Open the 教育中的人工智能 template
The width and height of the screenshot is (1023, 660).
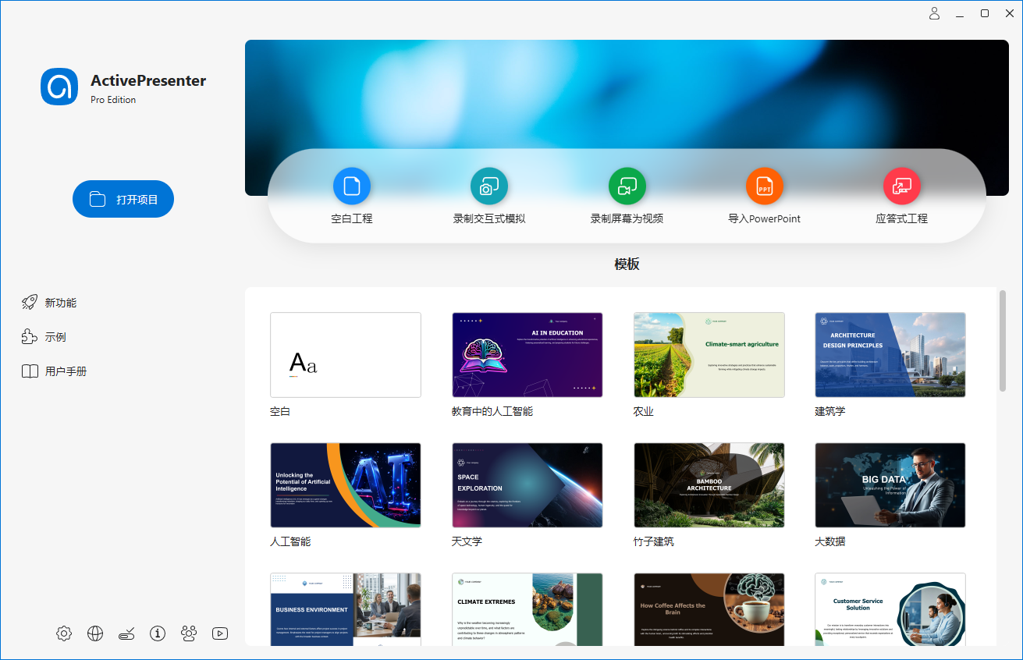527,355
